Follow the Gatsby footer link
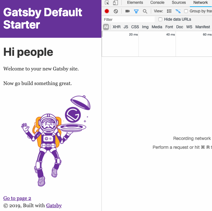Screen dimensions: 212x211 pos(54,206)
